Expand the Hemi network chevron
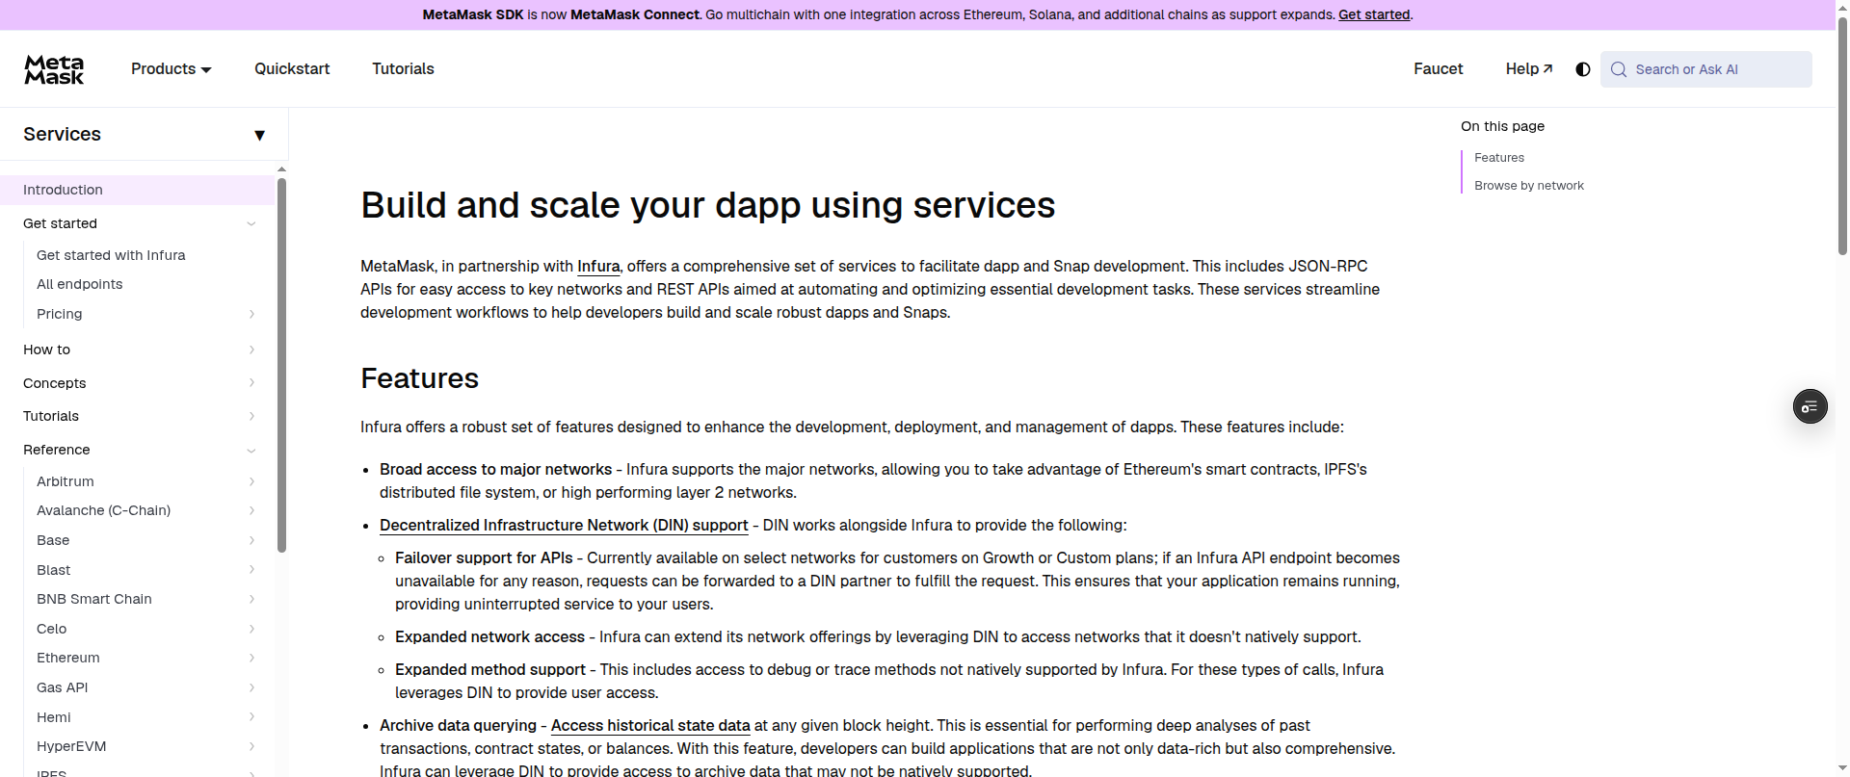 point(251,717)
